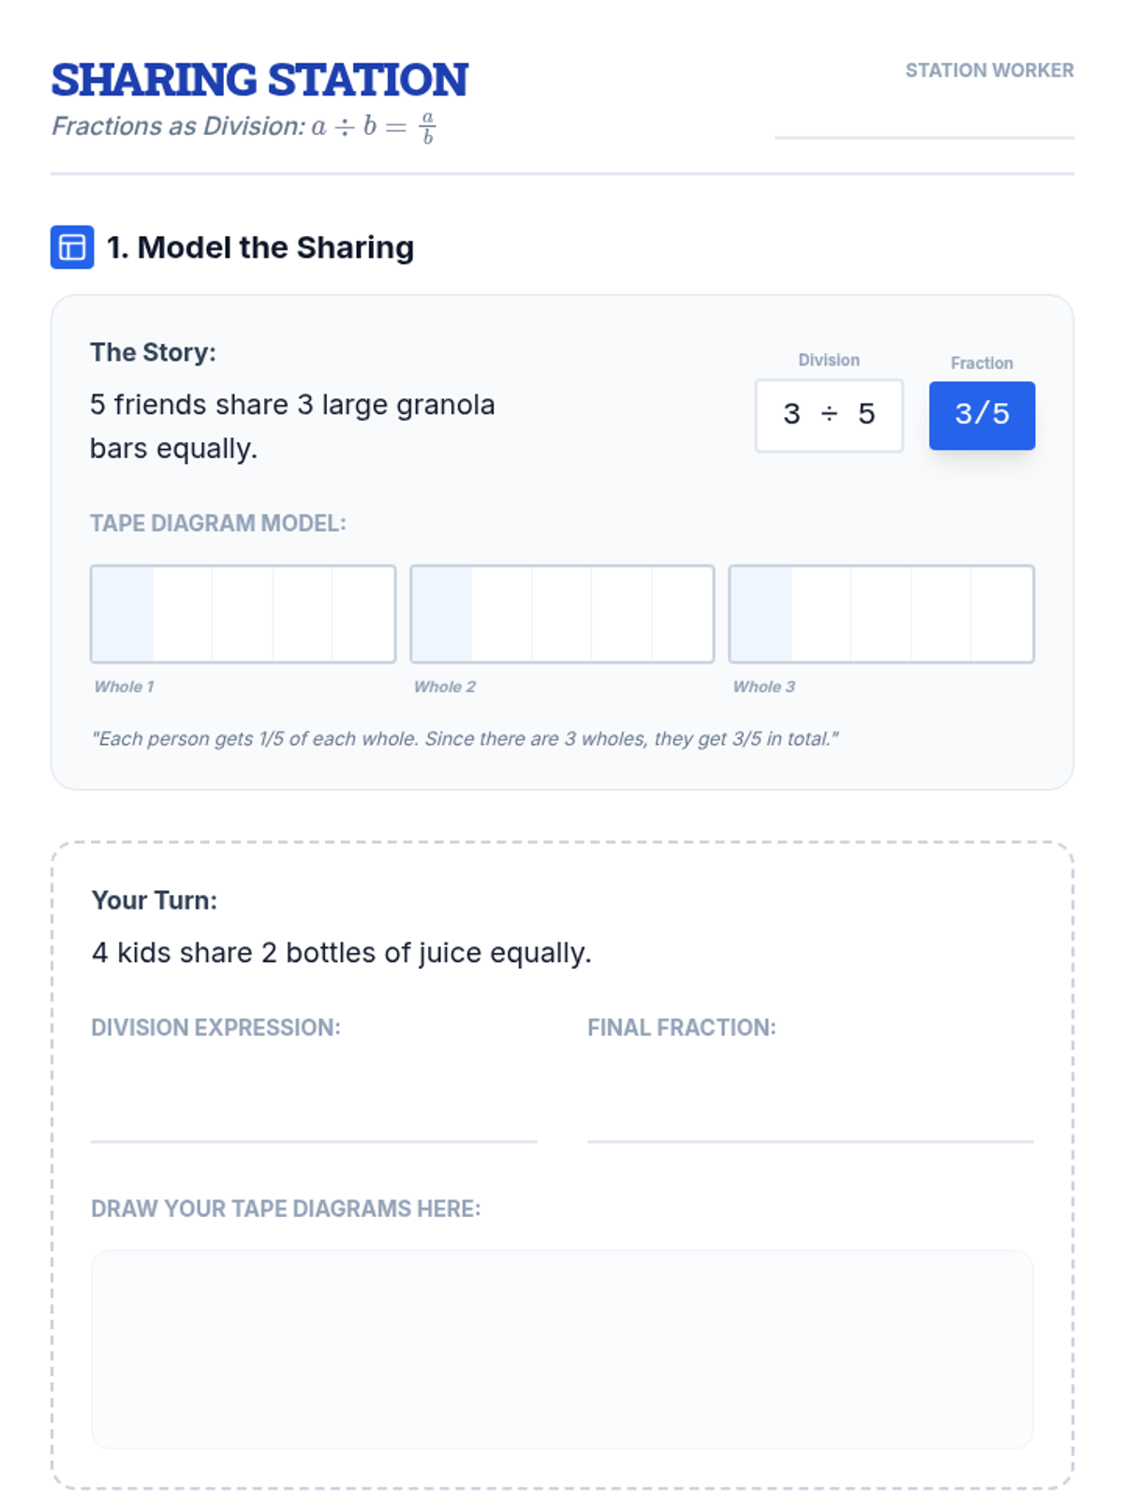The height and width of the screenshot is (1499, 1124).
Task: Click the second segment of Whole 1 tape
Action: (x=183, y=615)
